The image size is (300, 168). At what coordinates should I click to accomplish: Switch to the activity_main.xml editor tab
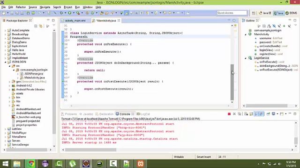75,21
